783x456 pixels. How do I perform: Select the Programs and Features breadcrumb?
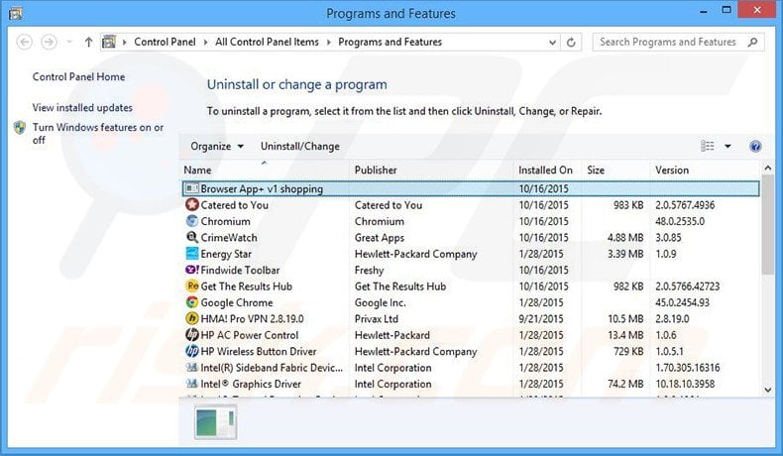pos(390,42)
